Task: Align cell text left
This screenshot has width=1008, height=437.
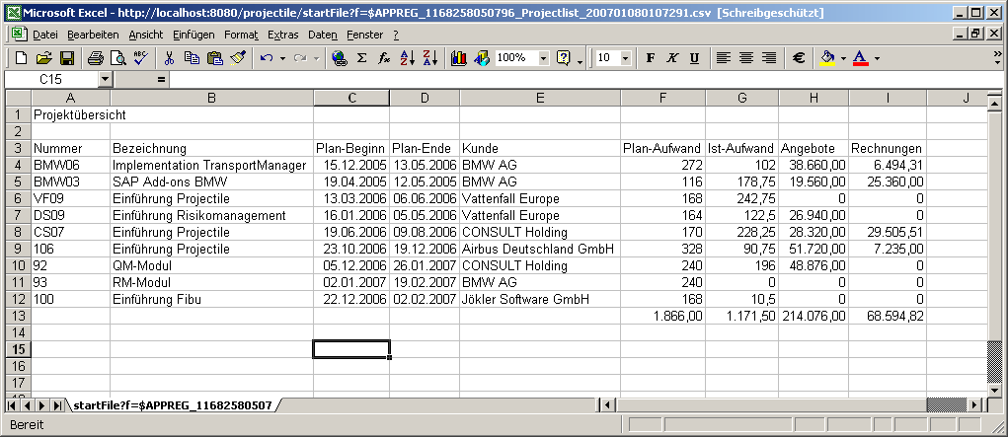Action: tap(724, 58)
